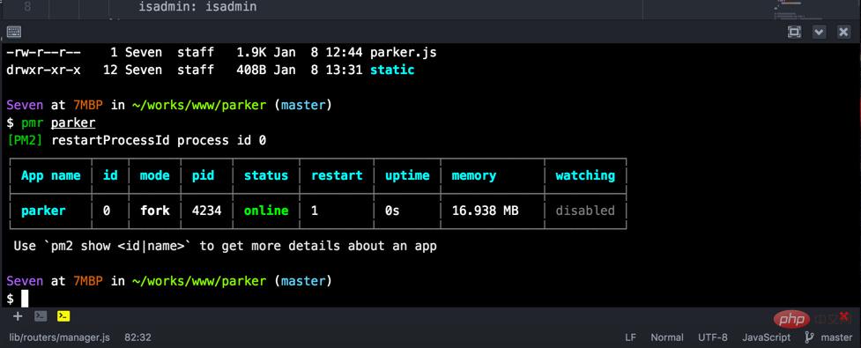This screenshot has height=348, width=861.
Task: Click the mode column header
Action: click(x=155, y=175)
